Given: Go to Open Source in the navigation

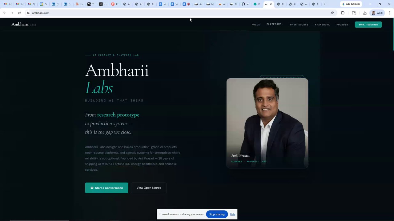Looking at the screenshot, I should [x=299, y=25].
